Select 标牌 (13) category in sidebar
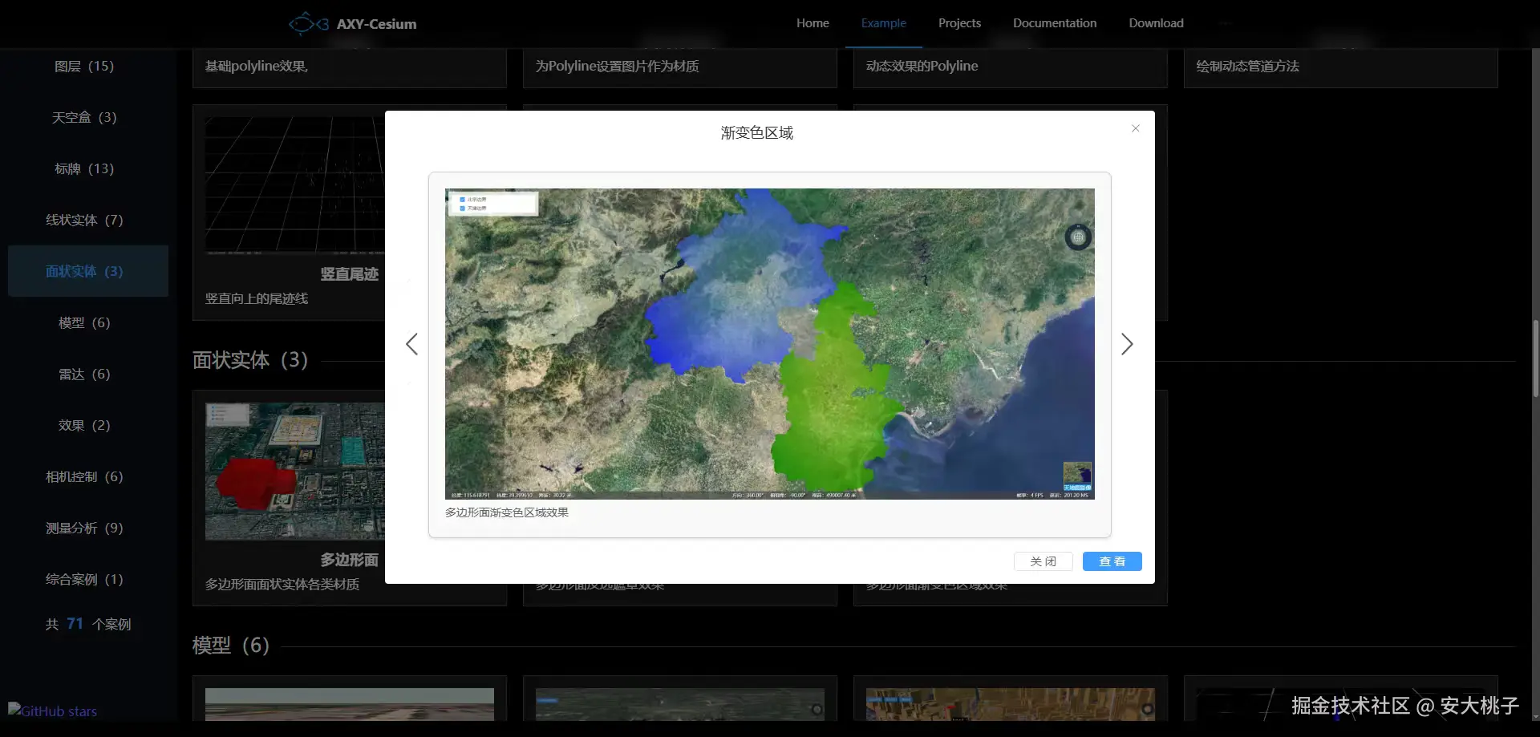 (84, 168)
